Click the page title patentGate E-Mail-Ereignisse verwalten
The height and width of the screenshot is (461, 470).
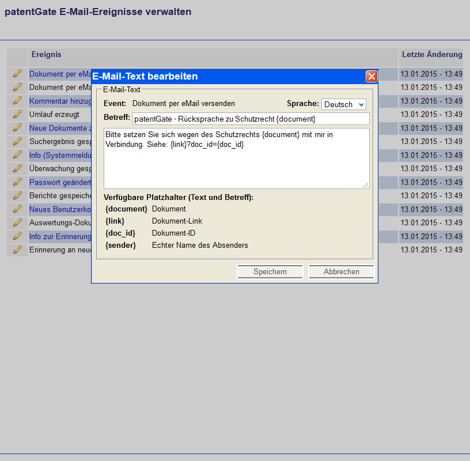coord(98,12)
